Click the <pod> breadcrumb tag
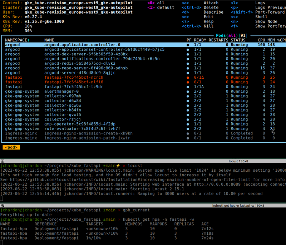 point(11,147)
